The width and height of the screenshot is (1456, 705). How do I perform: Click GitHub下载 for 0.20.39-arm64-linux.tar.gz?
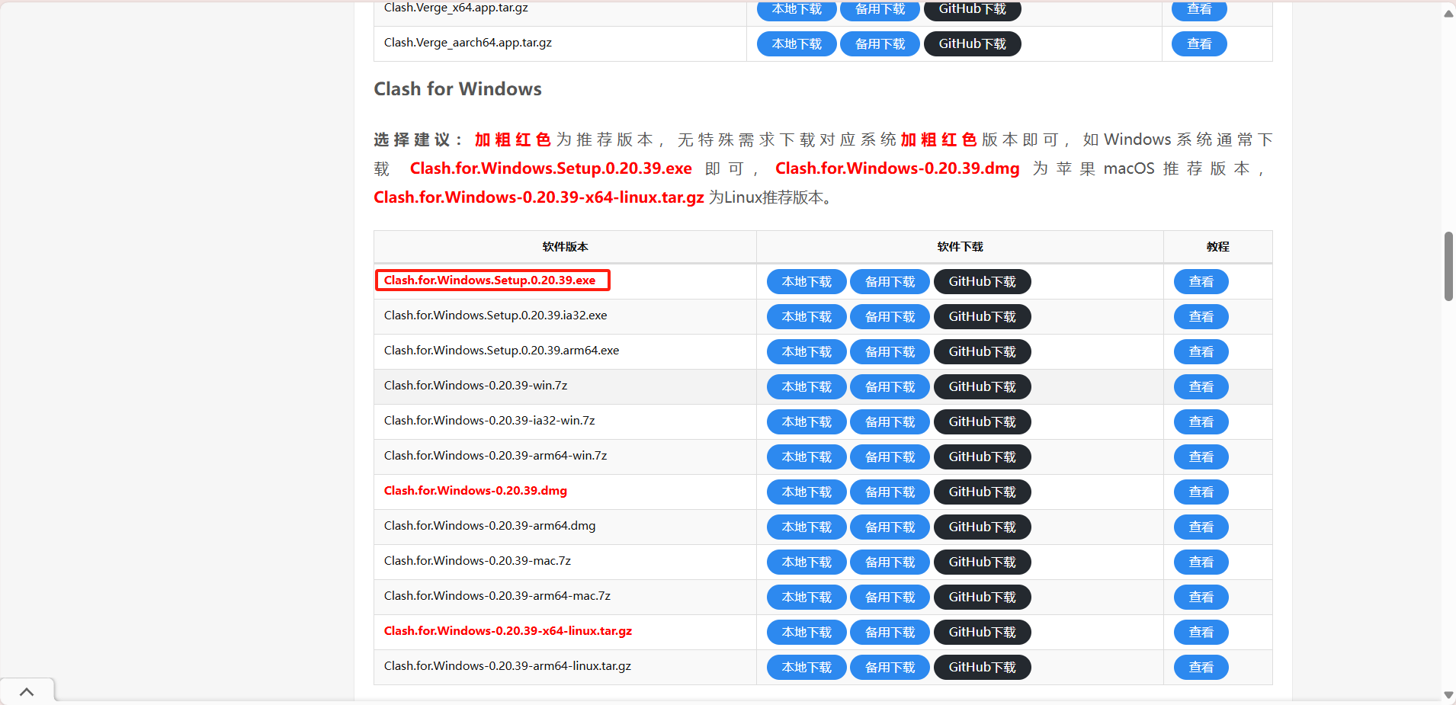click(982, 668)
